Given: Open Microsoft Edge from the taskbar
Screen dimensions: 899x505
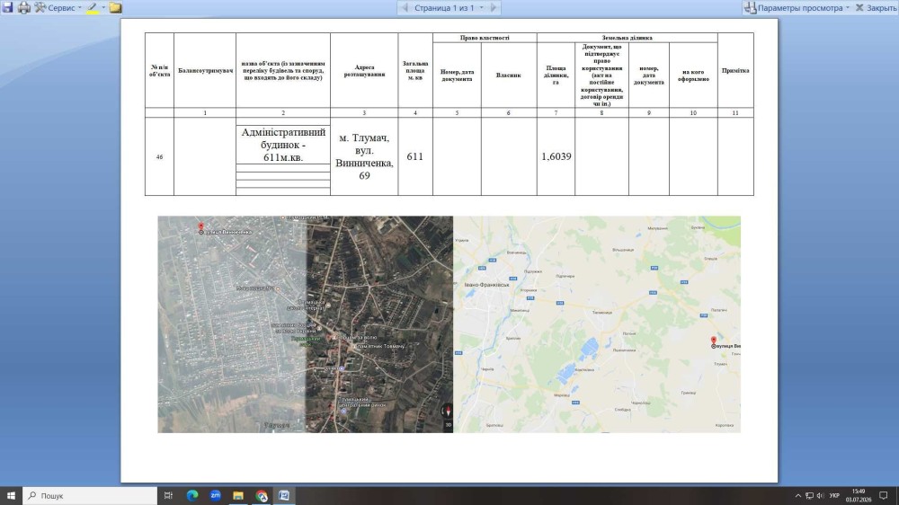Looking at the screenshot, I should click(192, 496).
